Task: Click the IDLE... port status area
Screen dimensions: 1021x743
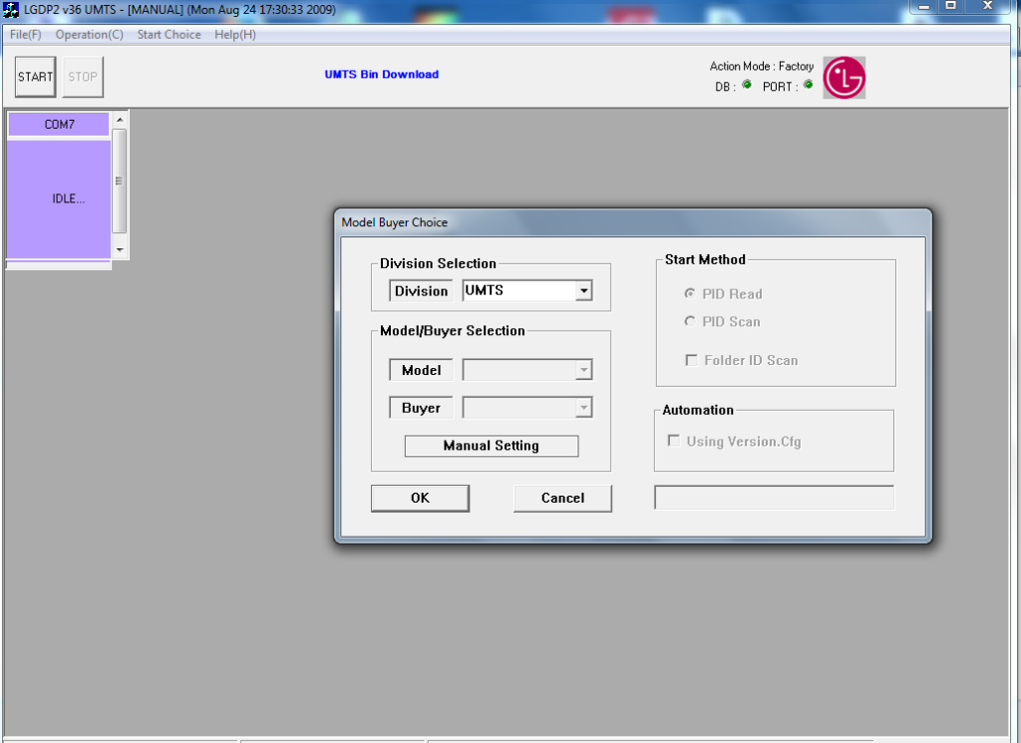Action: point(59,199)
